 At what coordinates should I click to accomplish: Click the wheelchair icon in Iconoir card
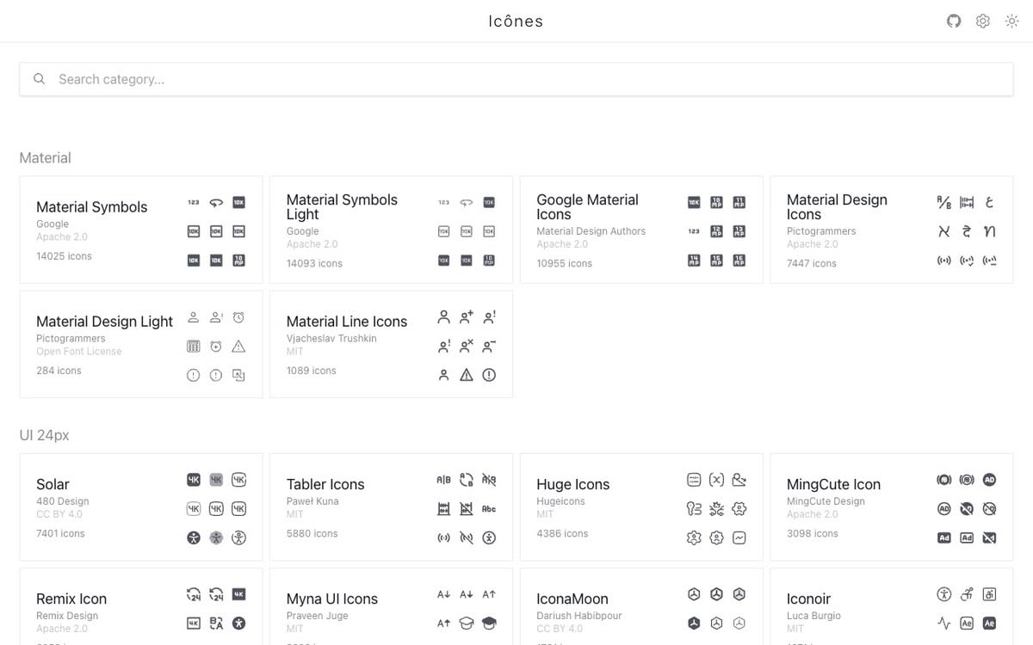[x=967, y=594]
